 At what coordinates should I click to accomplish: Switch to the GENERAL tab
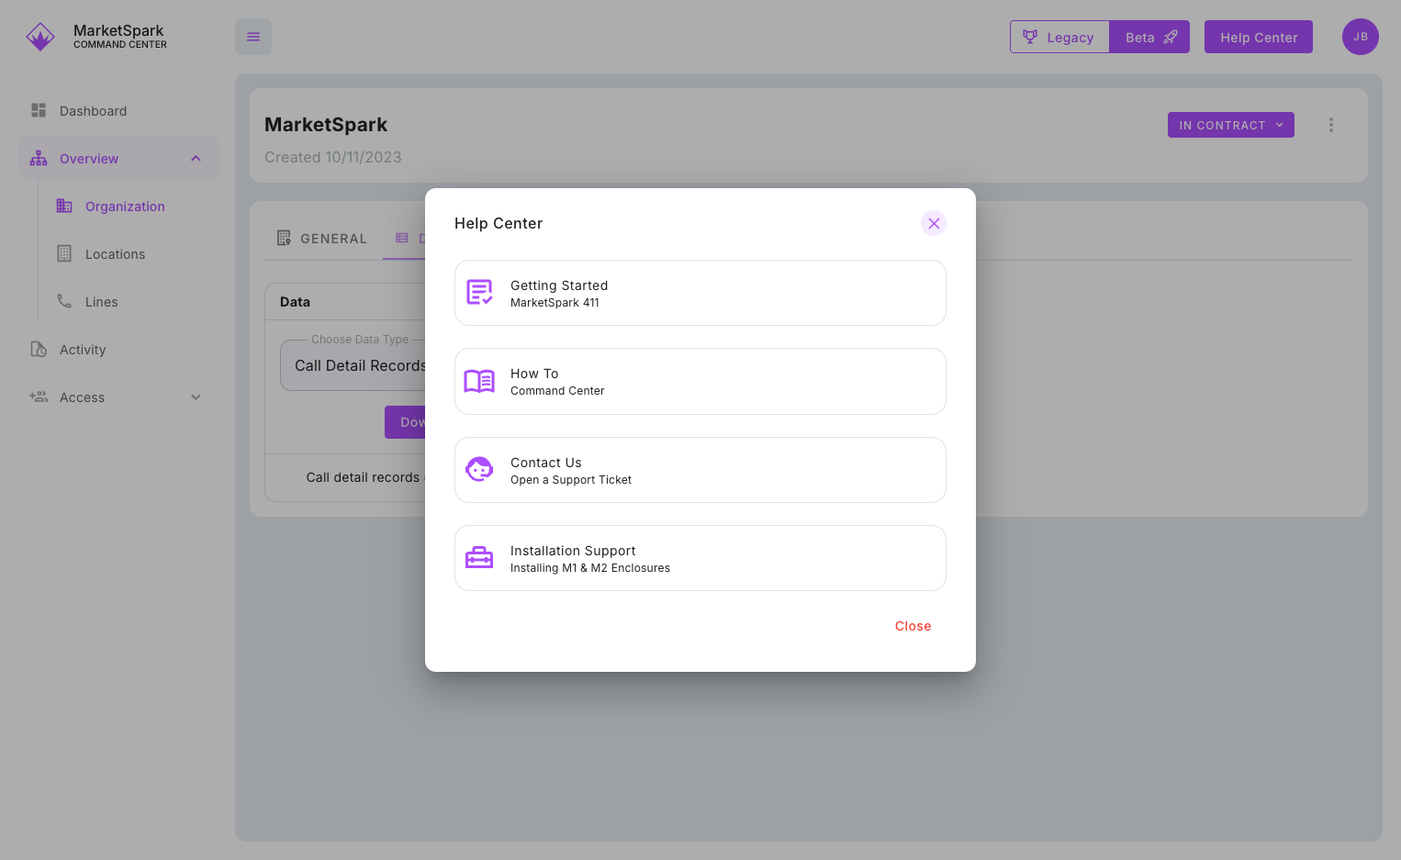click(x=322, y=238)
